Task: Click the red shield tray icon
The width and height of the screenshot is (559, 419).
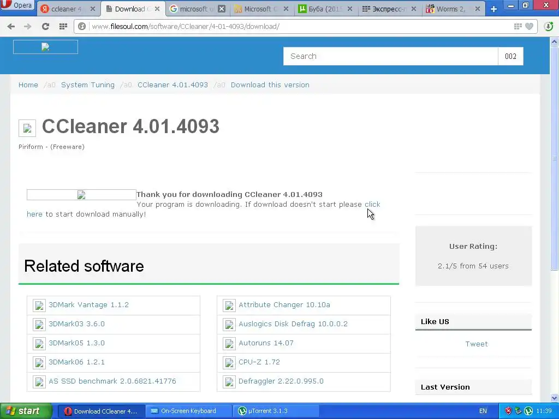Action: tap(508, 411)
